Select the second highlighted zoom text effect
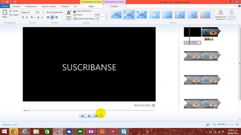 (129, 15)
